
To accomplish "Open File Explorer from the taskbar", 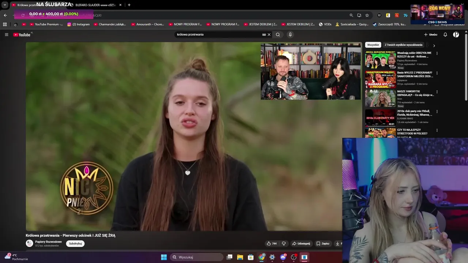I will 240,257.
